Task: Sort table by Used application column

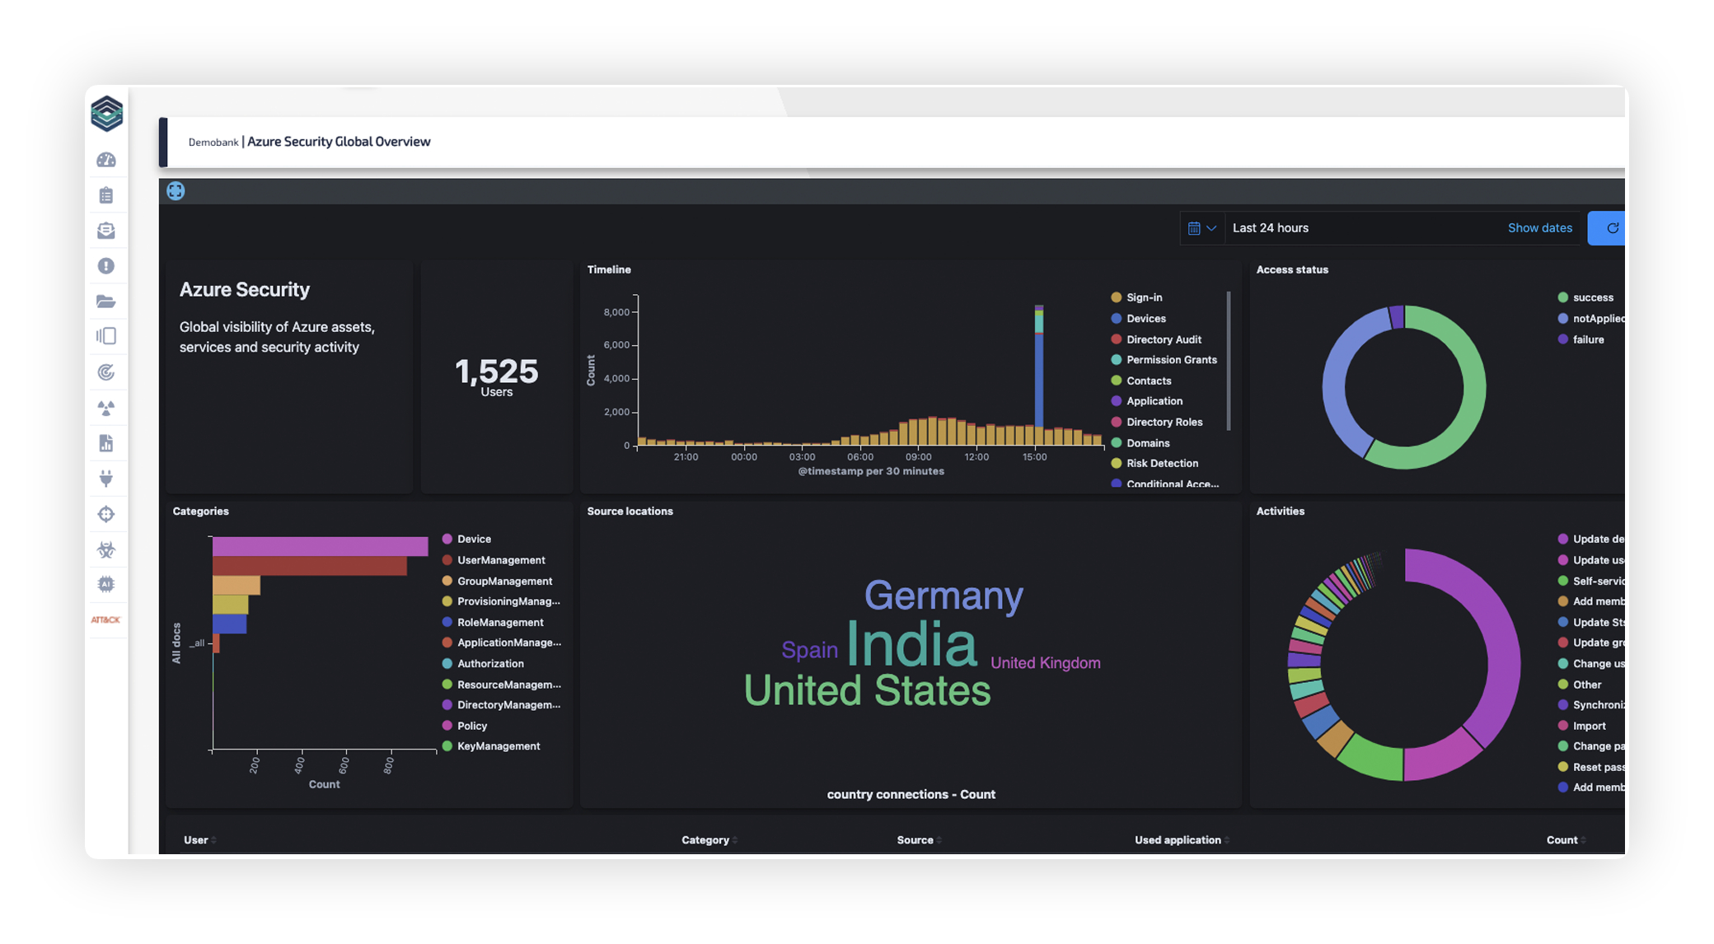Action: pos(1178,840)
